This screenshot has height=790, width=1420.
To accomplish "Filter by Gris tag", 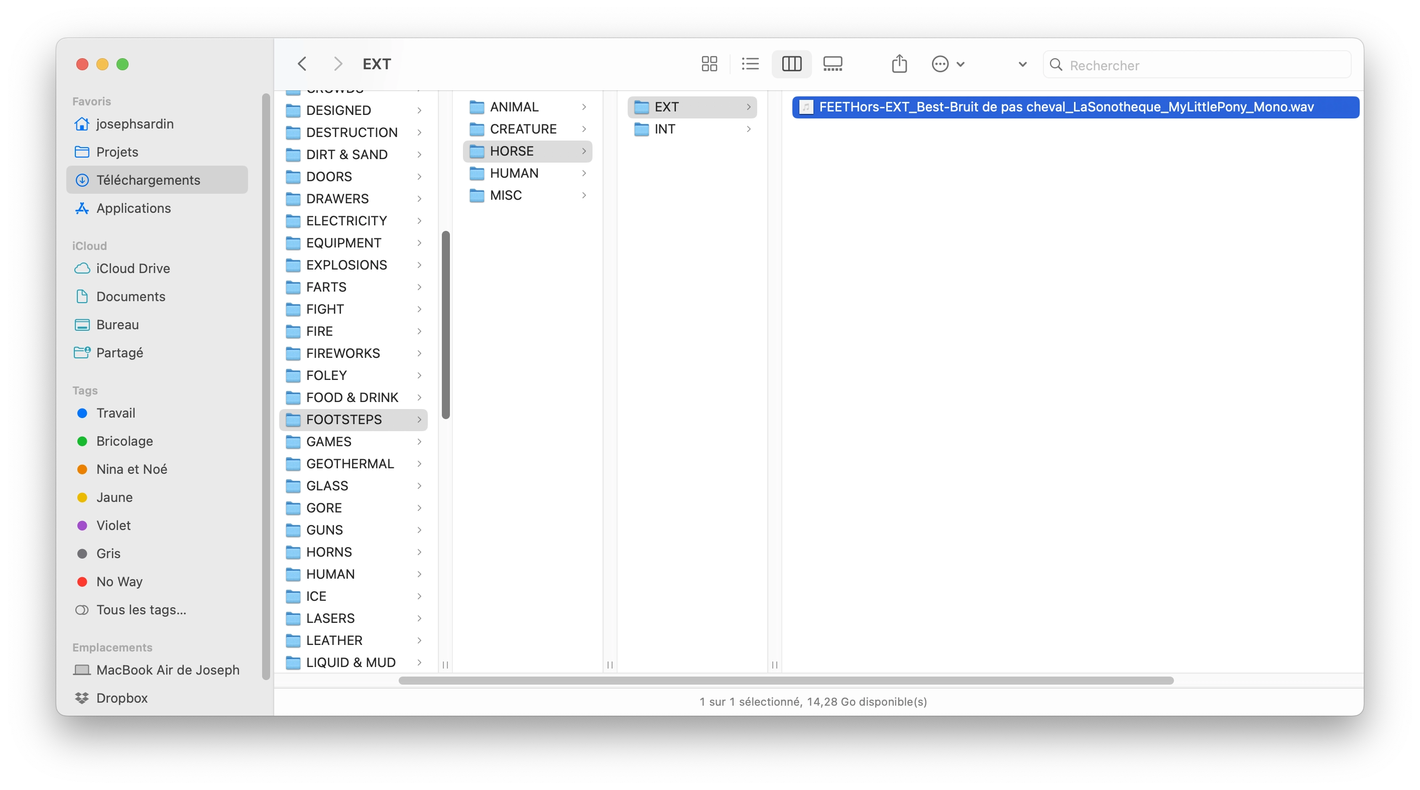I will click(157, 554).
